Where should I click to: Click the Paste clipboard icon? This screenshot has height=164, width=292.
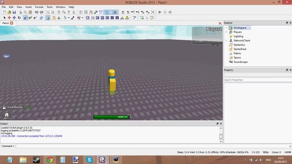[x=30, y=12]
